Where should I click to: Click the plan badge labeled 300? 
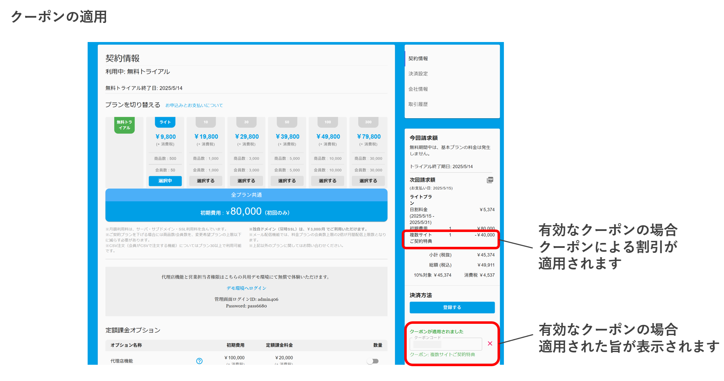(x=368, y=122)
